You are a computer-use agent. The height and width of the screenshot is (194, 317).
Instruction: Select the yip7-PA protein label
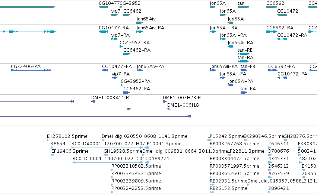pos(121,74)
